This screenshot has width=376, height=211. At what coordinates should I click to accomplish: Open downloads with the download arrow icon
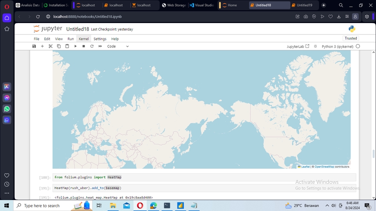[x=339, y=16]
